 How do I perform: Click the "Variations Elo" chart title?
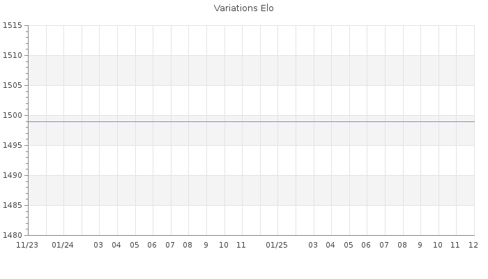[243, 8]
